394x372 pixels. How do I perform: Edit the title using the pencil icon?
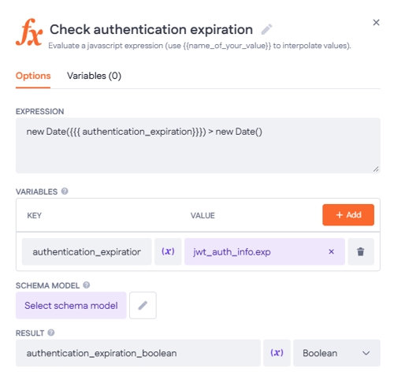266,29
